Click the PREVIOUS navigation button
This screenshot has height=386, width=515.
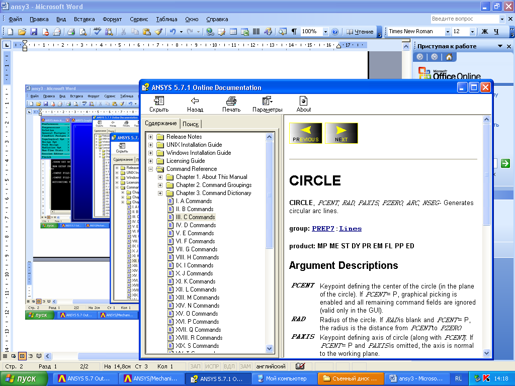(305, 133)
